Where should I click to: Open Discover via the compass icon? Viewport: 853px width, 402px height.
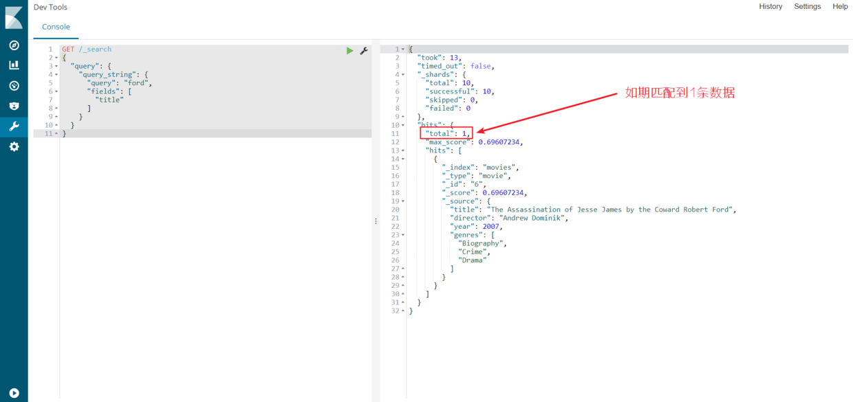pyautogui.click(x=14, y=45)
